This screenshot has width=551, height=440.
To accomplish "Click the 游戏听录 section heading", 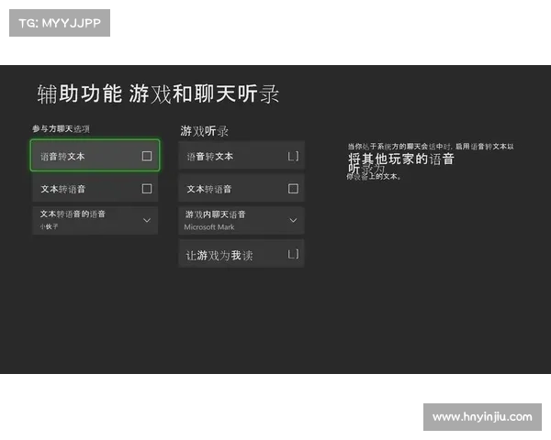I will click(204, 131).
